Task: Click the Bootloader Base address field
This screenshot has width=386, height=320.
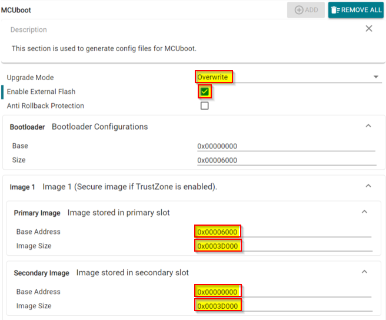Action: (x=286, y=146)
